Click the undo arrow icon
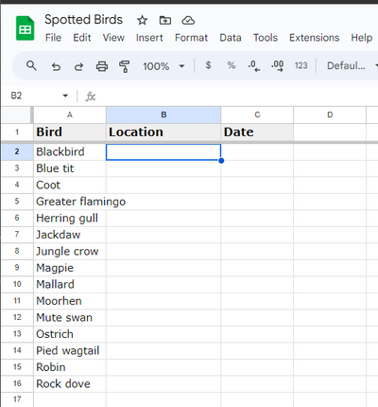The width and height of the screenshot is (378, 407). 56,66
